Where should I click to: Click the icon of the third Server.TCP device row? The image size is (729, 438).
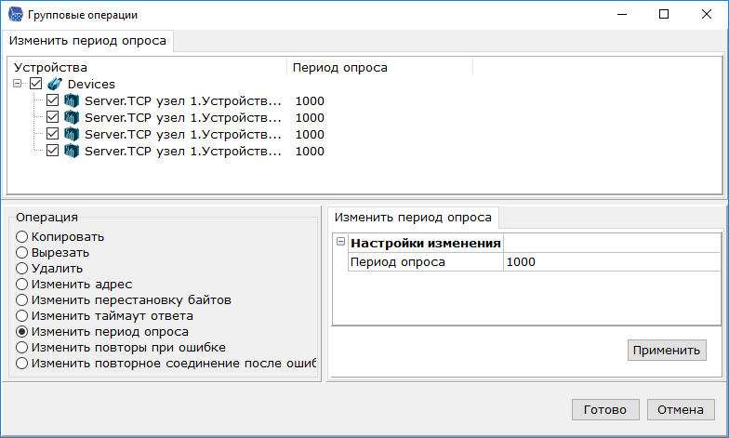72,134
